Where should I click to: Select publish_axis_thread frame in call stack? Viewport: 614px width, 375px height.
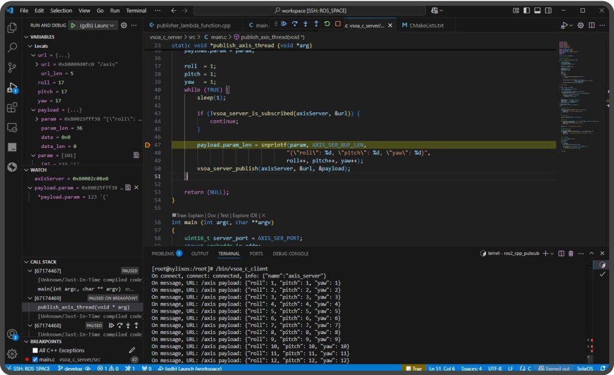pyautogui.click(x=83, y=307)
